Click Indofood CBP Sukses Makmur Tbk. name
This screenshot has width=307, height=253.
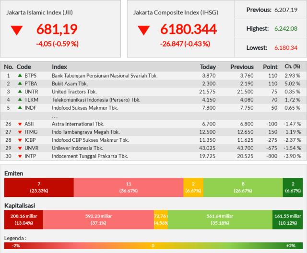click(90, 140)
